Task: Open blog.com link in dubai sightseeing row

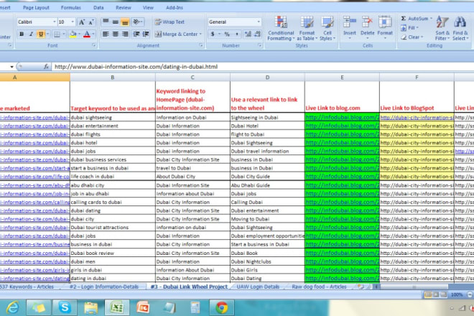Action: (x=342, y=117)
